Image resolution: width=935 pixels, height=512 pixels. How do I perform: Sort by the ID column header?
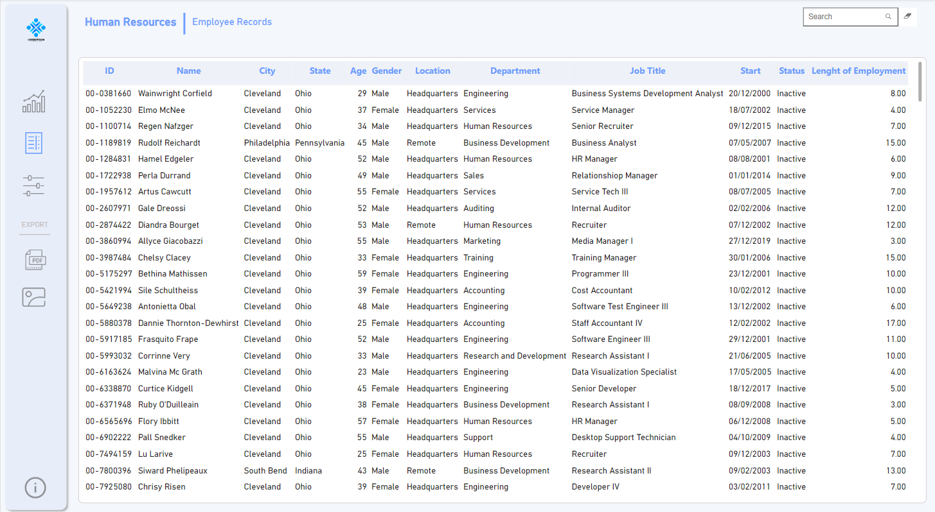tap(110, 71)
